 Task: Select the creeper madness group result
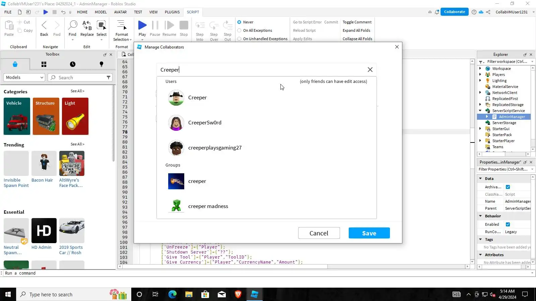[x=266, y=206]
